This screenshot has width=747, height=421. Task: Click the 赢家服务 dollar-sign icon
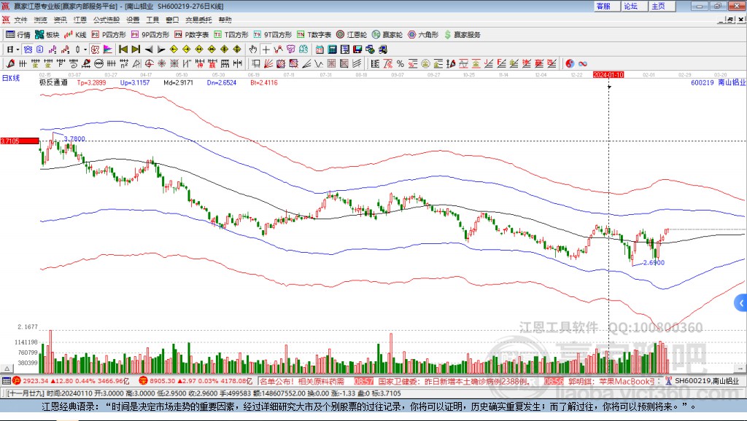pos(448,34)
